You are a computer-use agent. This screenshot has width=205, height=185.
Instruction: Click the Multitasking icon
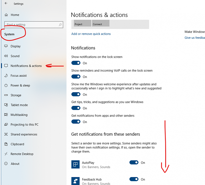click(x=6, y=115)
